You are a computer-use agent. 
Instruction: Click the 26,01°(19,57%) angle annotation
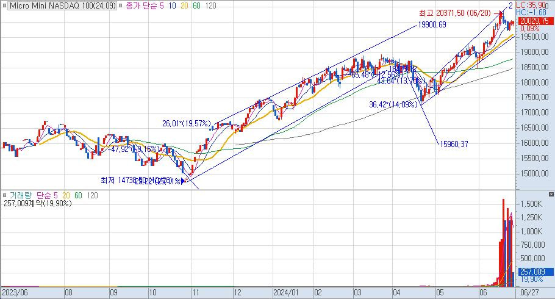pyautogui.click(x=187, y=123)
